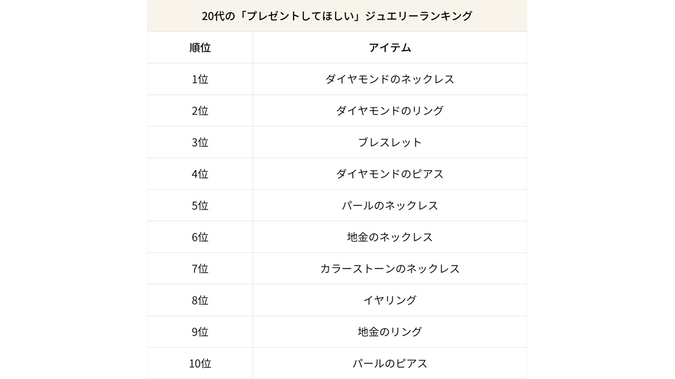Click the 2位 rank cell
675x379 pixels.
point(200,111)
